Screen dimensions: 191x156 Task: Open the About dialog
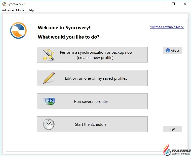tap(173, 50)
